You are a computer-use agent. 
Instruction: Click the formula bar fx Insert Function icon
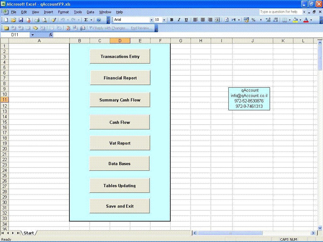pos(51,35)
